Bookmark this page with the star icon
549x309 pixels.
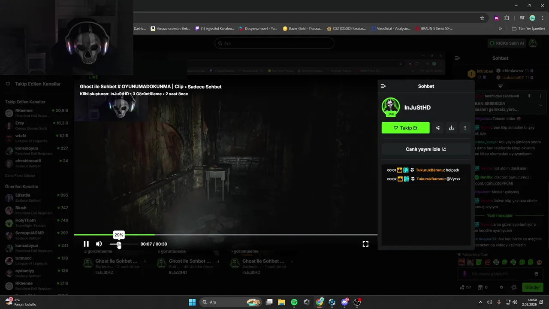[482, 18]
